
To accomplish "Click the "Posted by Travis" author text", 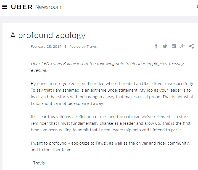I will click(83, 47).
